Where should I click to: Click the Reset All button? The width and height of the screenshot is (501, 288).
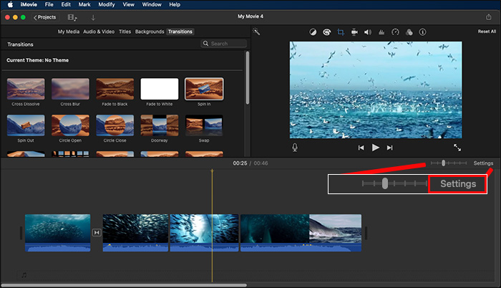[x=487, y=32]
